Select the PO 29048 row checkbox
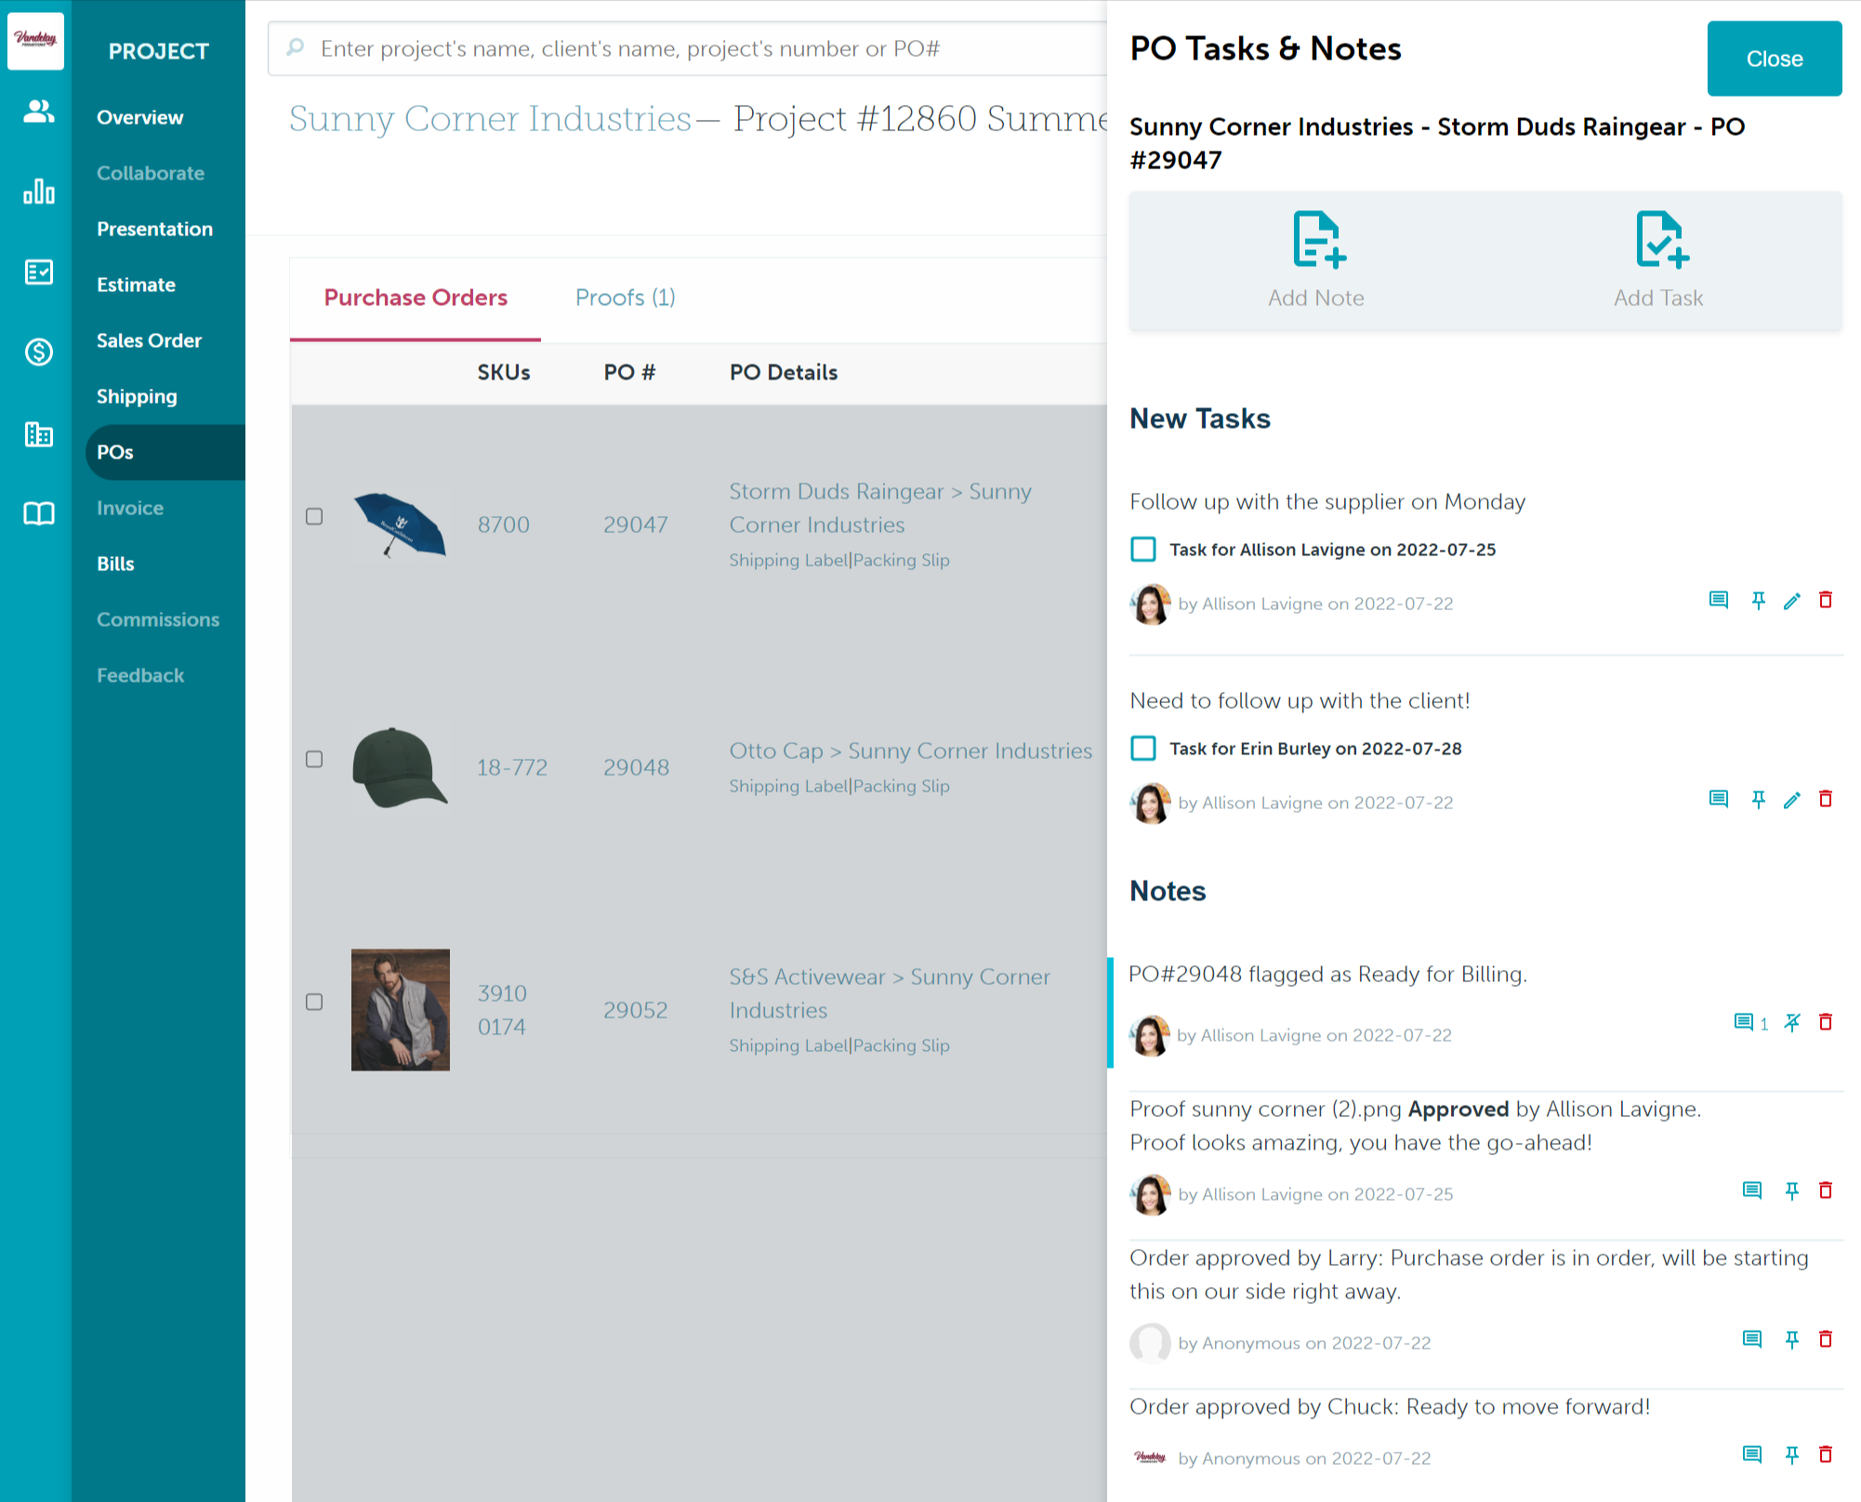The image size is (1861, 1502). tap(314, 759)
